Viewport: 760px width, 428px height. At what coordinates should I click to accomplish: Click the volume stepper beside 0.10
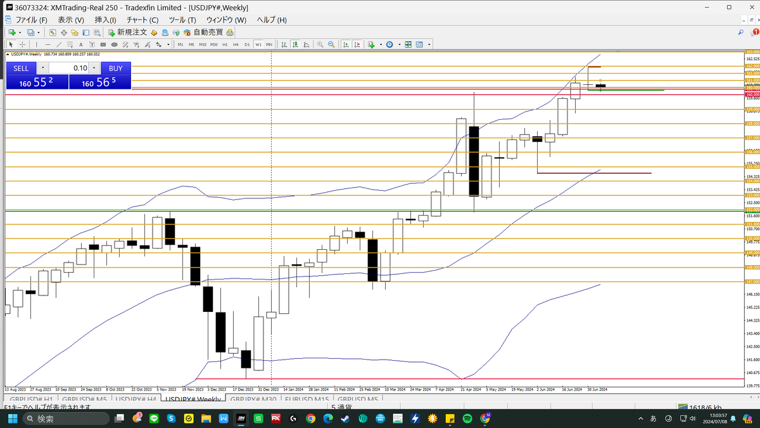94,68
